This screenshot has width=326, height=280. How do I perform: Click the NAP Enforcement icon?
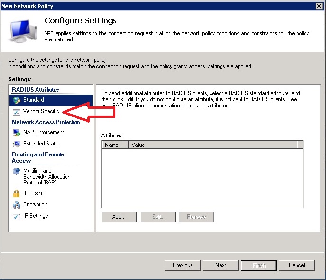[16, 132]
